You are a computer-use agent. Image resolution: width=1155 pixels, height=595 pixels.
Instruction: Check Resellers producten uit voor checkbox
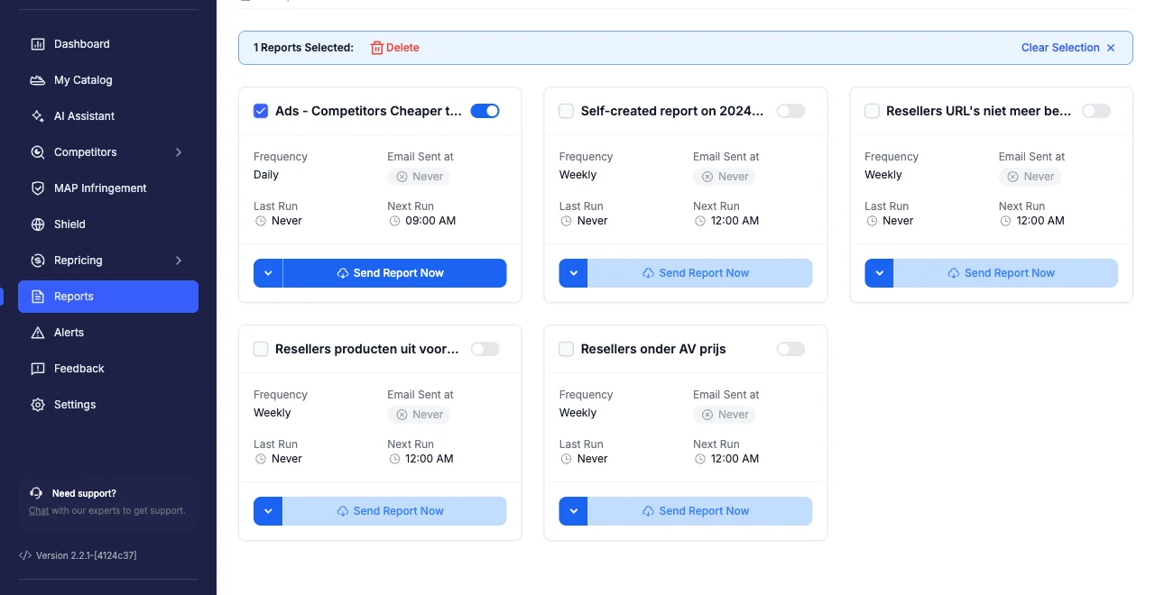click(261, 349)
